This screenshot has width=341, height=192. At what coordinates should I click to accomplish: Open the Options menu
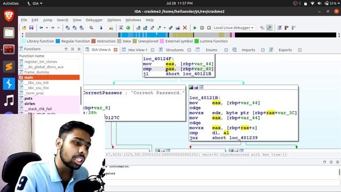point(114,20)
